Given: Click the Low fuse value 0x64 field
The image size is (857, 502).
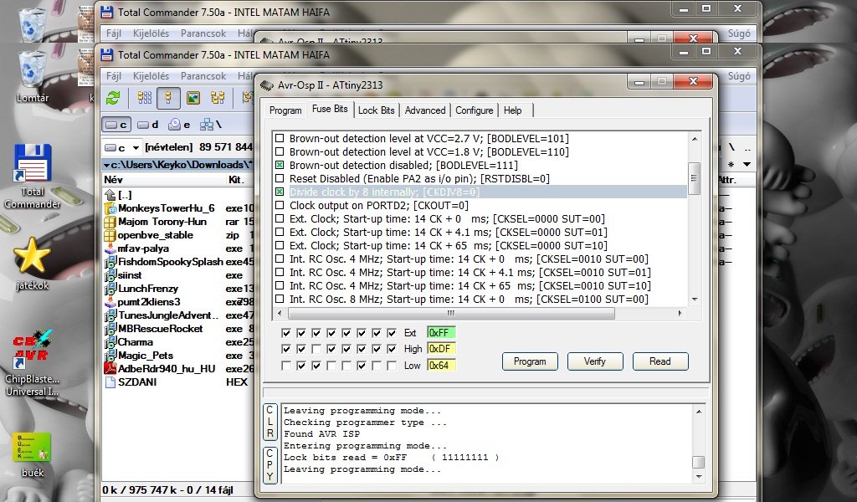Looking at the screenshot, I should tap(442, 366).
